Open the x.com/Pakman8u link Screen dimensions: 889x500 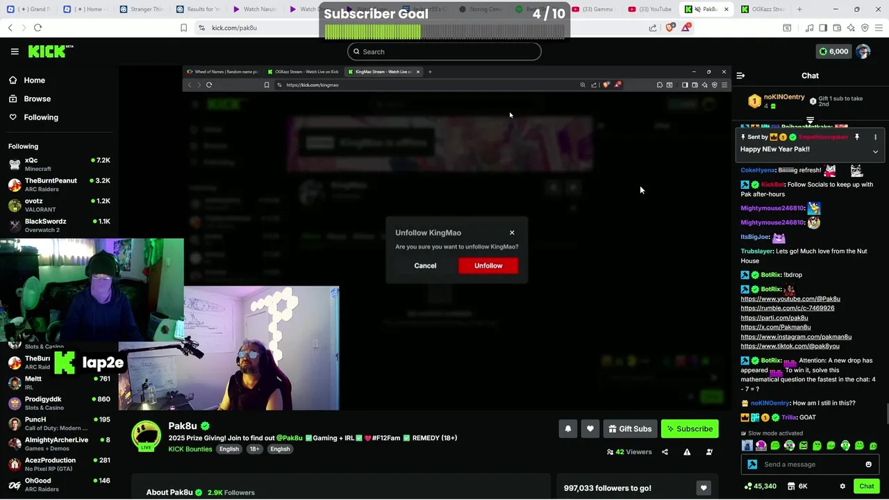coord(776,327)
